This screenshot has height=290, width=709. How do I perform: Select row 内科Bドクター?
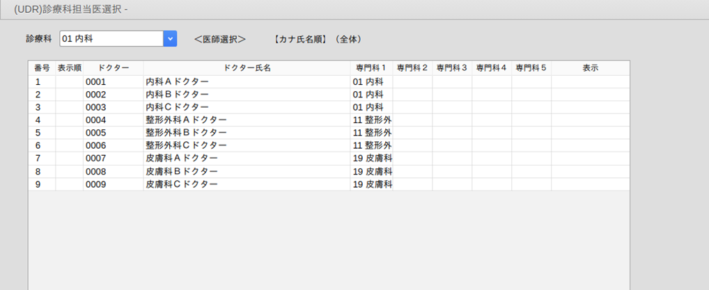(x=329, y=95)
